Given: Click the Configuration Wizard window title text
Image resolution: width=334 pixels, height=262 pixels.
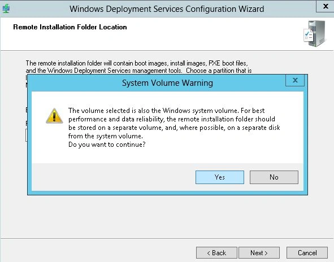Looking at the screenshot, I should (x=167, y=9).
